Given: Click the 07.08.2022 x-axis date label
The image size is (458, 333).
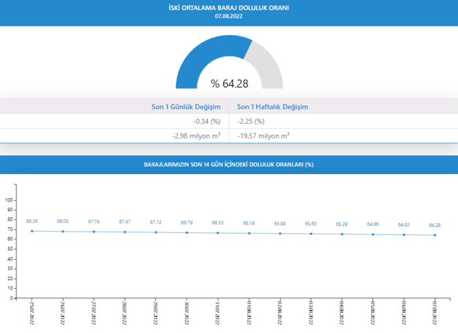Looking at the screenshot, I should 434,314.
